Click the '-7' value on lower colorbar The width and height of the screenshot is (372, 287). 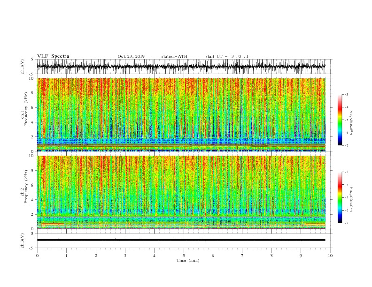click(x=346, y=223)
